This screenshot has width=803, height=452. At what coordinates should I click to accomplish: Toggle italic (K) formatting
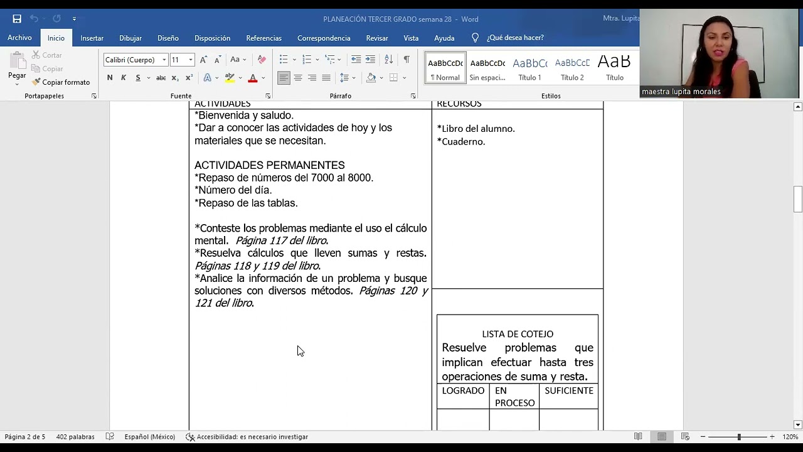(x=124, y=78)
